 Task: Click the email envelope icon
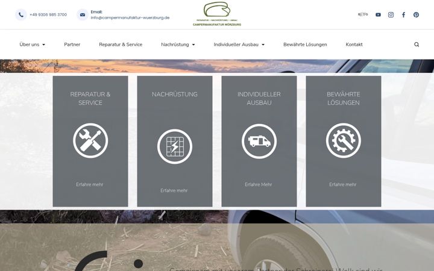[82, 14]
